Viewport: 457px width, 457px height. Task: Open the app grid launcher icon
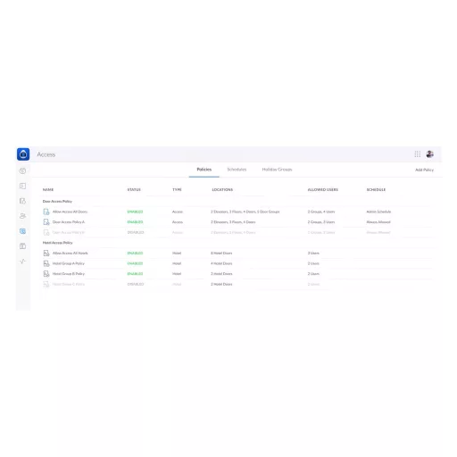click(418, 154)
